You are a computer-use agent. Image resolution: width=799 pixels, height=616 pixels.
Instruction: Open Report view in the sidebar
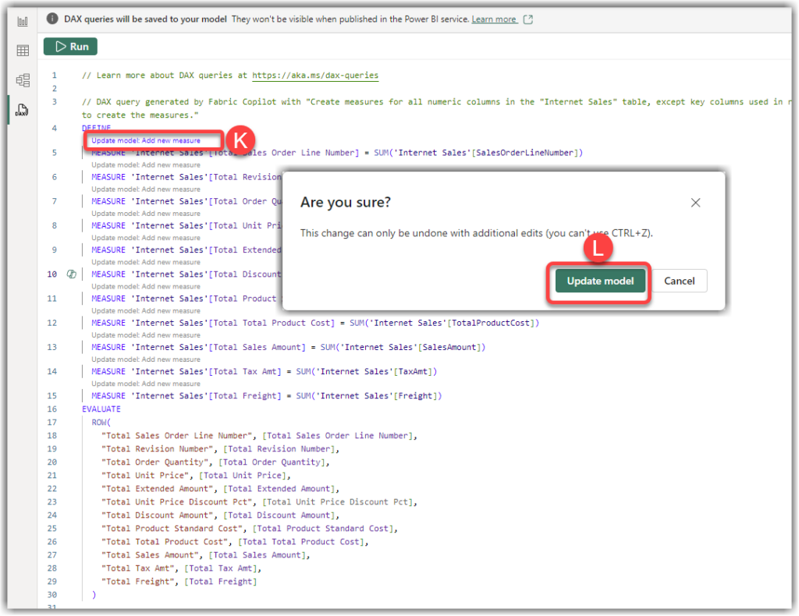[23, 21]
